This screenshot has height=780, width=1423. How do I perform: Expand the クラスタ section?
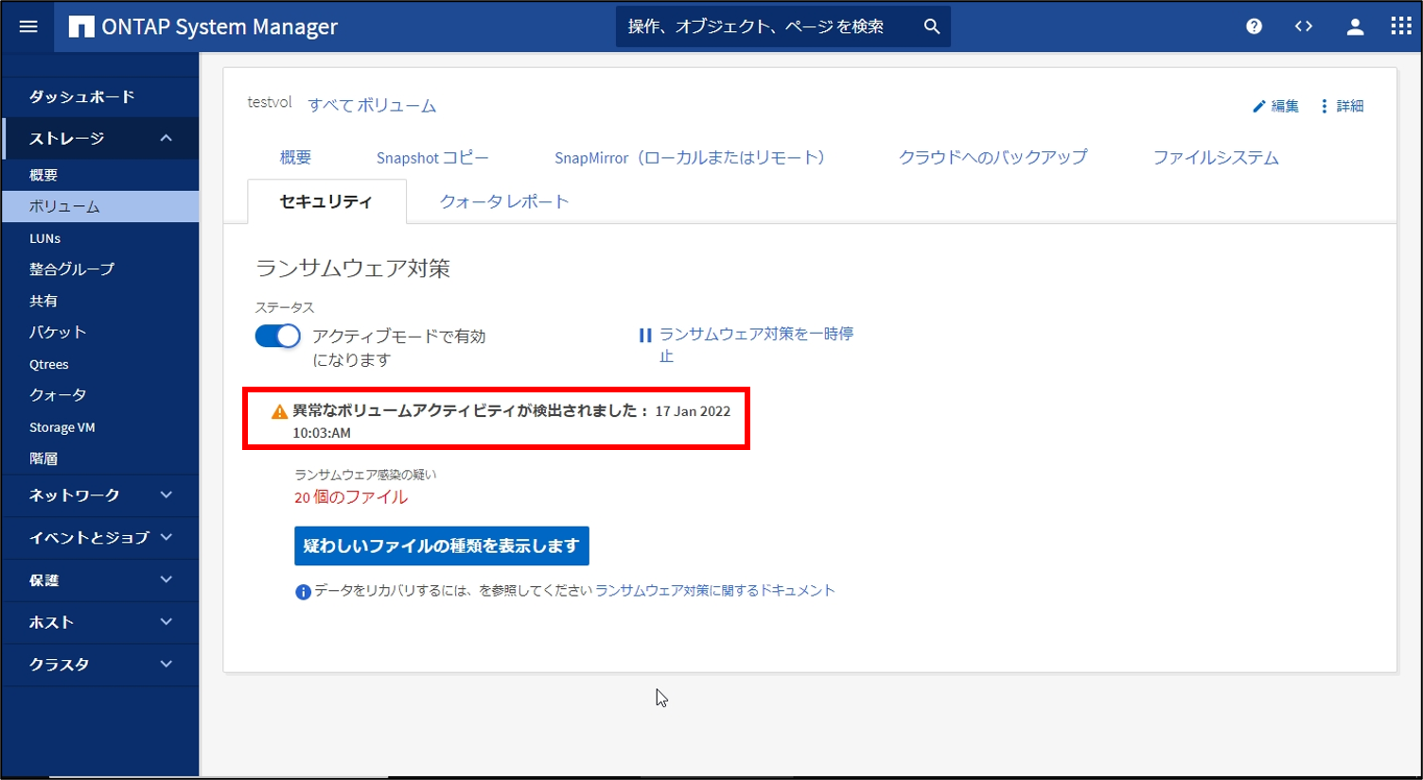(x=100, y=665)
